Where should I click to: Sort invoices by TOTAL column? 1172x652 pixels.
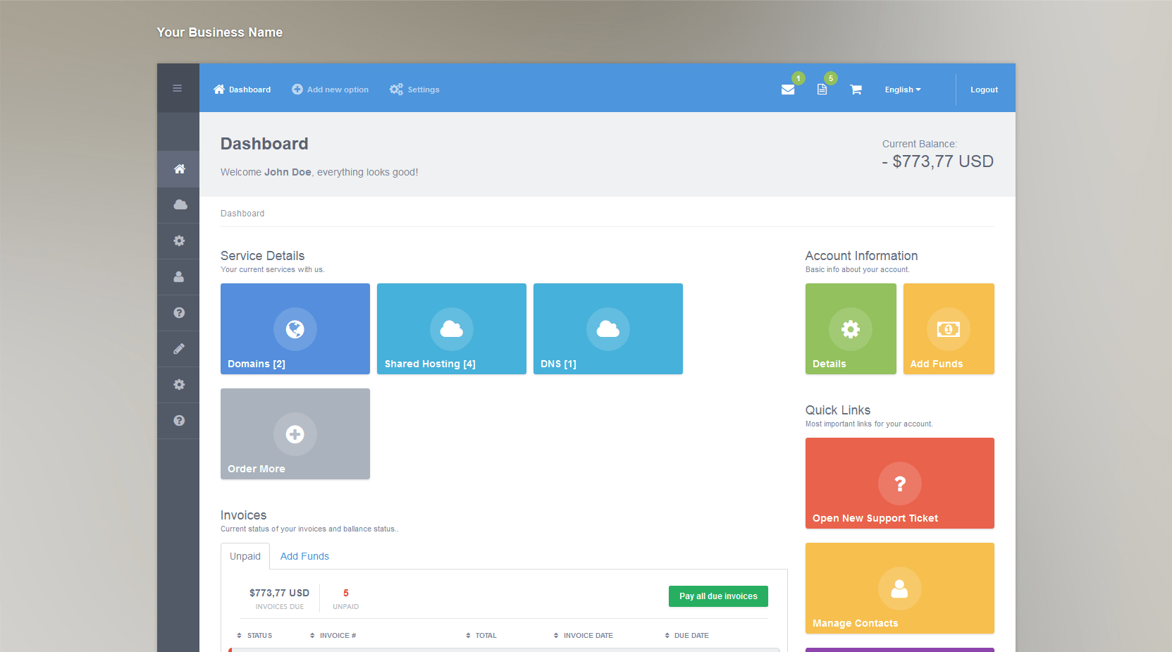coord(481,636)
